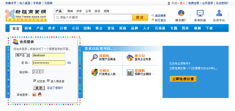Screen dimensions: 235x111
Task: Open 图库 in navigation bar
Action: [186, 28]
